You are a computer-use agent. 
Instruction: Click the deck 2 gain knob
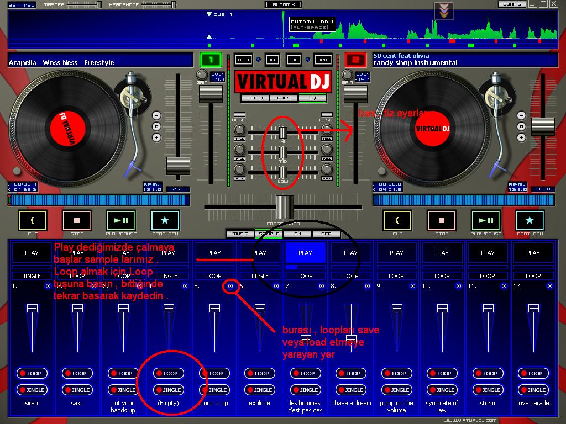point(347,75)
